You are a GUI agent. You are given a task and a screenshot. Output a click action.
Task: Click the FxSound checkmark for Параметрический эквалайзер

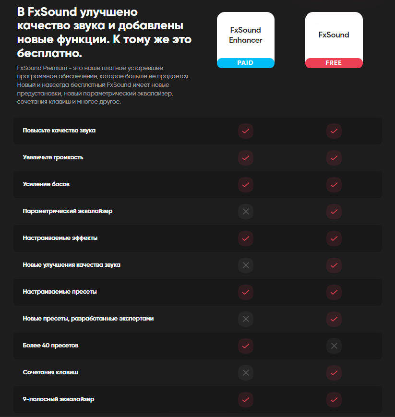pos(334,212)
